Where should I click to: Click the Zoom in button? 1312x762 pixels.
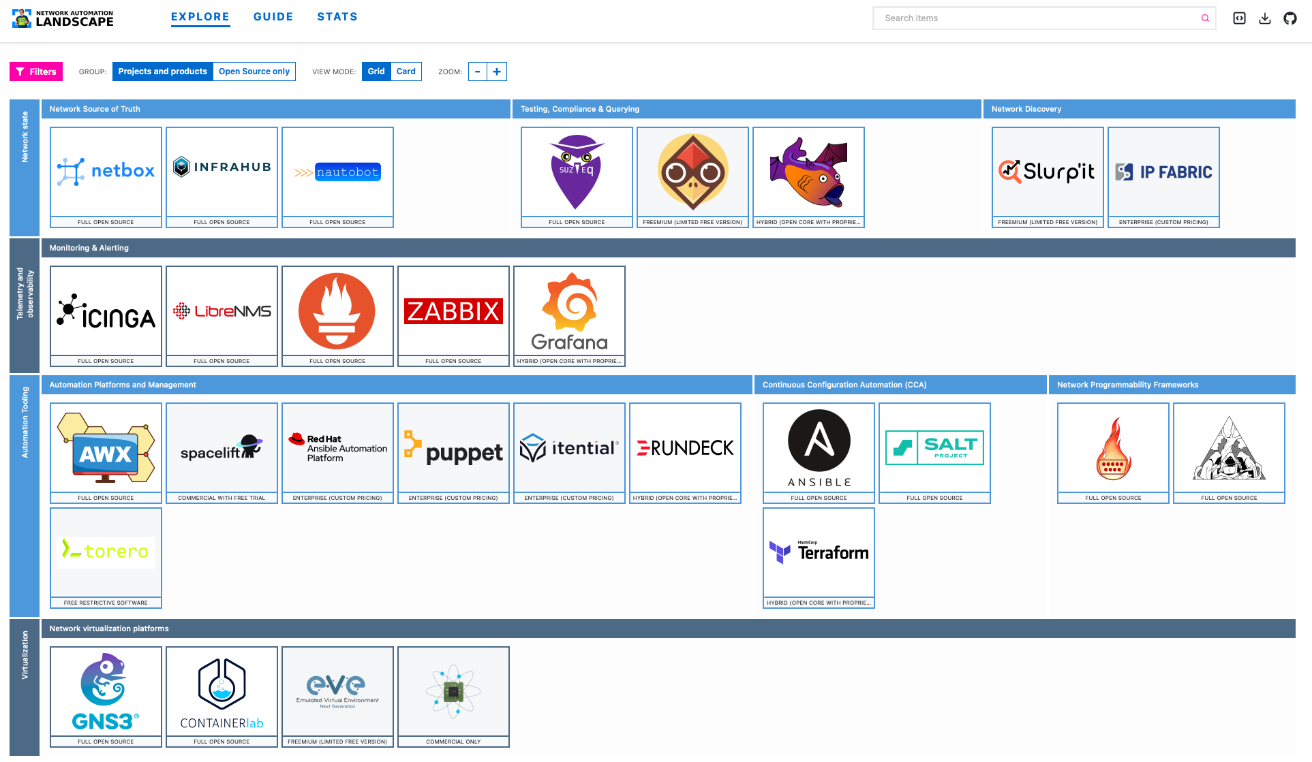(497, 72)
